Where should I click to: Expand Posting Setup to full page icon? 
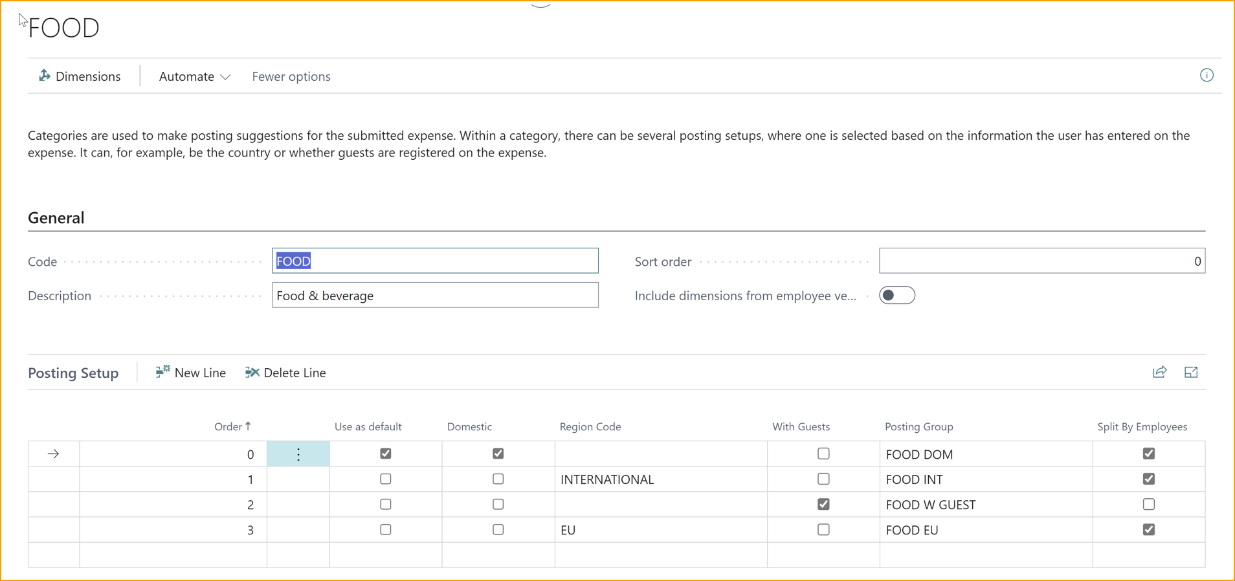pyautogui.click(x=1191, y=372)
